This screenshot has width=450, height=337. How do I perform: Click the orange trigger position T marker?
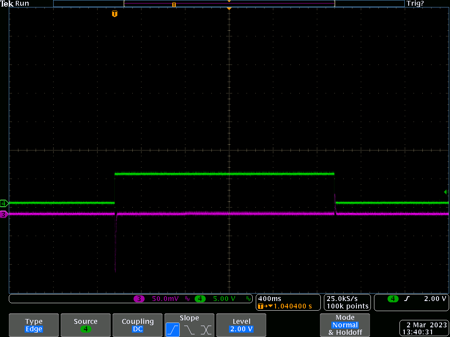(x=115, y=14)
